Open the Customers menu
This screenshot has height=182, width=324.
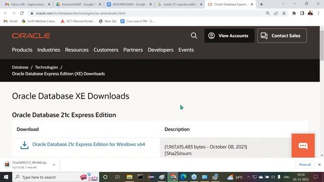point(106,50)
